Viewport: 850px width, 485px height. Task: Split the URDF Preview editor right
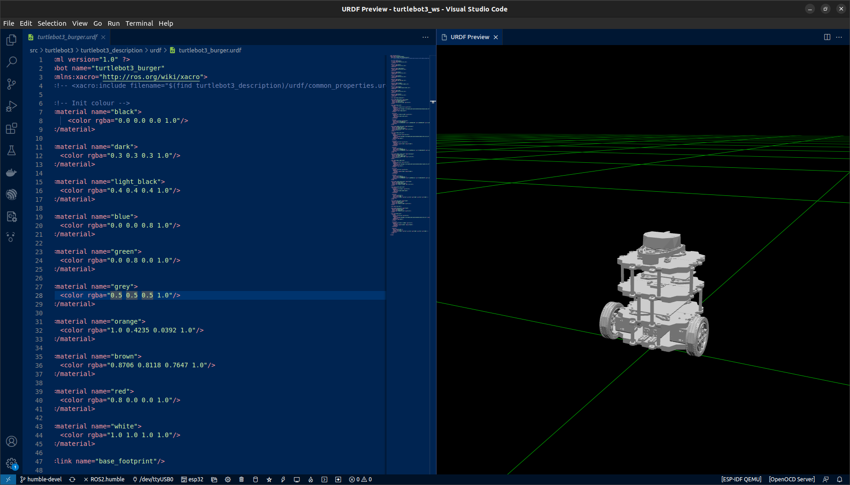coord(827,37)
